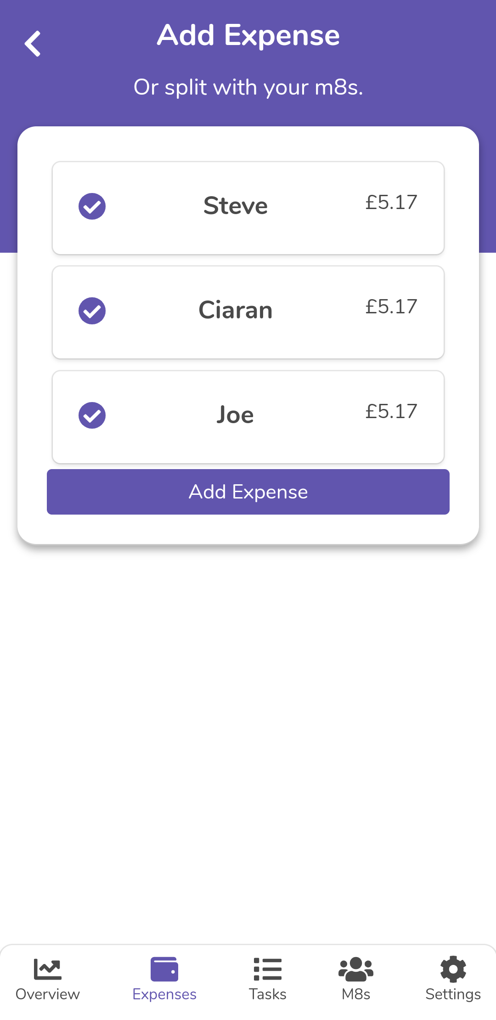This screenshot has width=496, height=1020.
Task: Tap Steve's name in the list
Action: (236, 206)
